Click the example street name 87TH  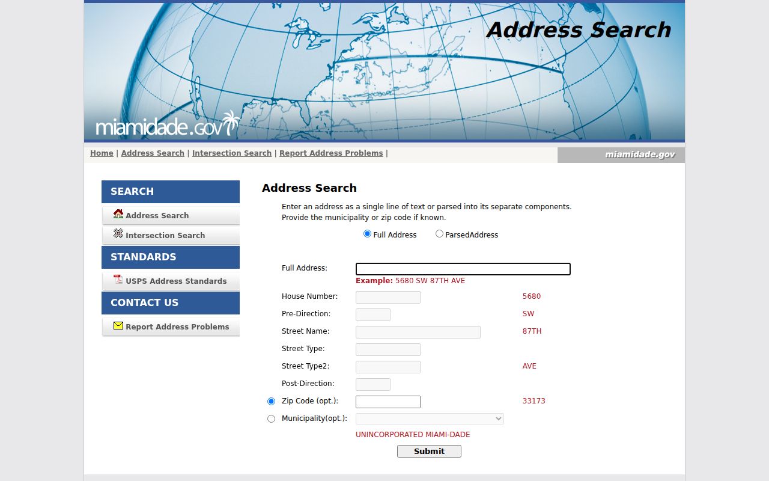[532, 331]
